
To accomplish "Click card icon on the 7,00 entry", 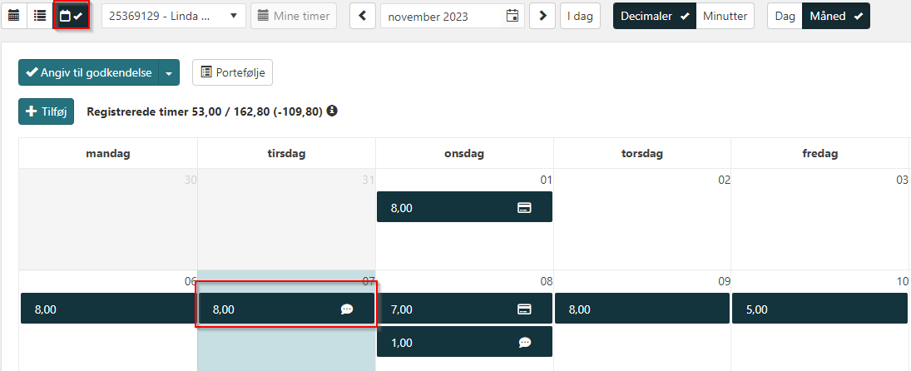I will click(524, 309).
